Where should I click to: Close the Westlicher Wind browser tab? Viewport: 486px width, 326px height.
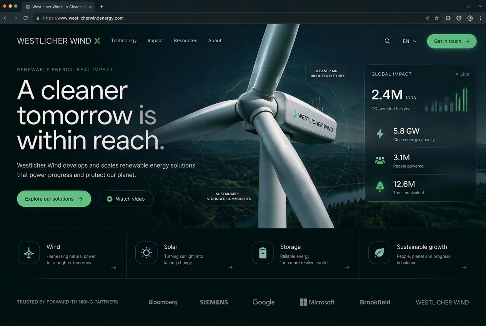click(90, 7)
